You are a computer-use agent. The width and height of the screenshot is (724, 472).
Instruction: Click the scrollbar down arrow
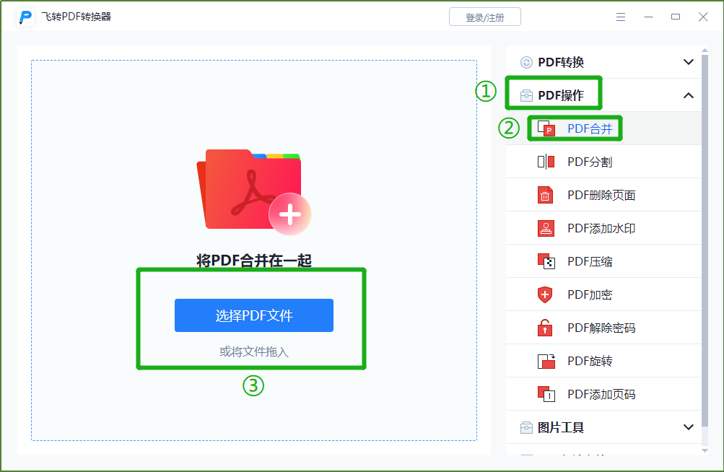point(705,451)
